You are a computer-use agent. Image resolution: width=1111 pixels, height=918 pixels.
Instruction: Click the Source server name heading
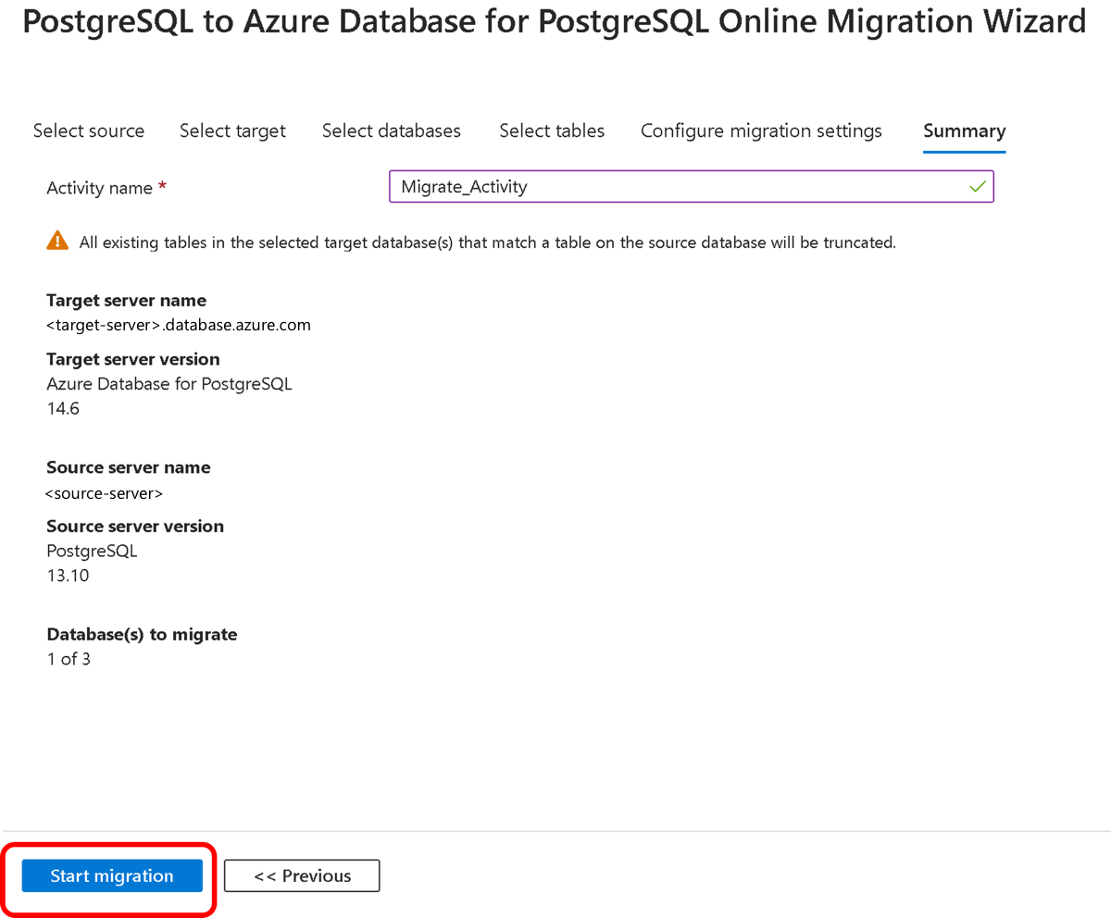tap(129, 467)
